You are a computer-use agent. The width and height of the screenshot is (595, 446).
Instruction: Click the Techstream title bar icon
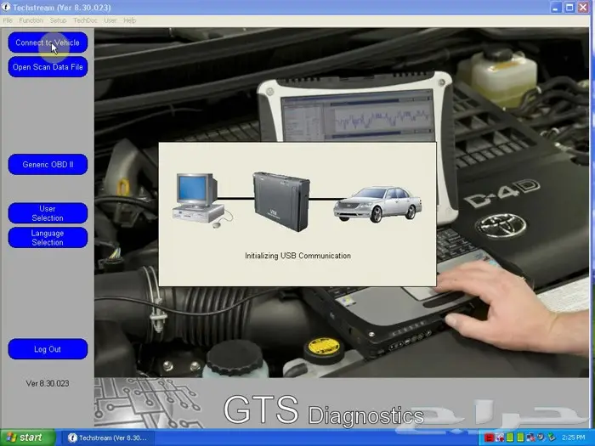point(7,7)
